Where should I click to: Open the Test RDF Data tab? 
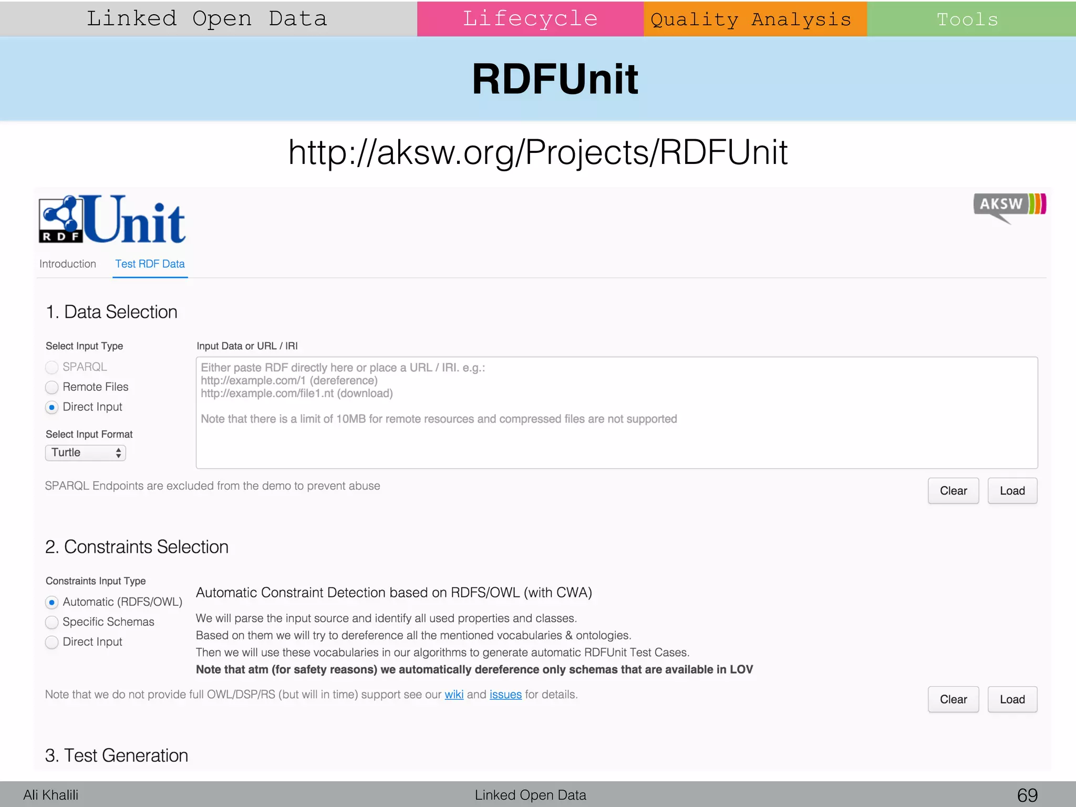point(150,264)
